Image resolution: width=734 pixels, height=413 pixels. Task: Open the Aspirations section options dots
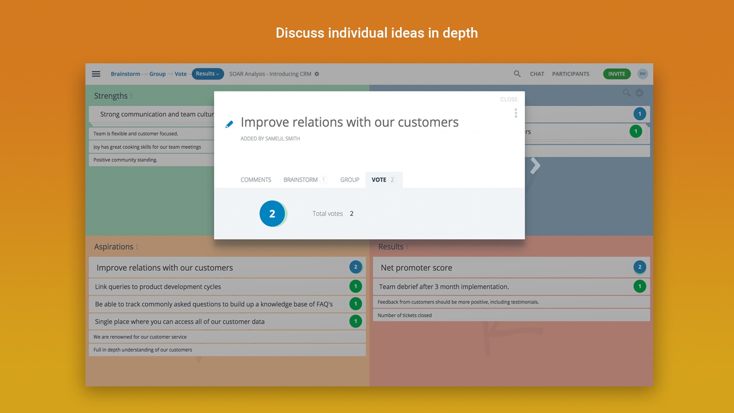[x=136, y=247]
